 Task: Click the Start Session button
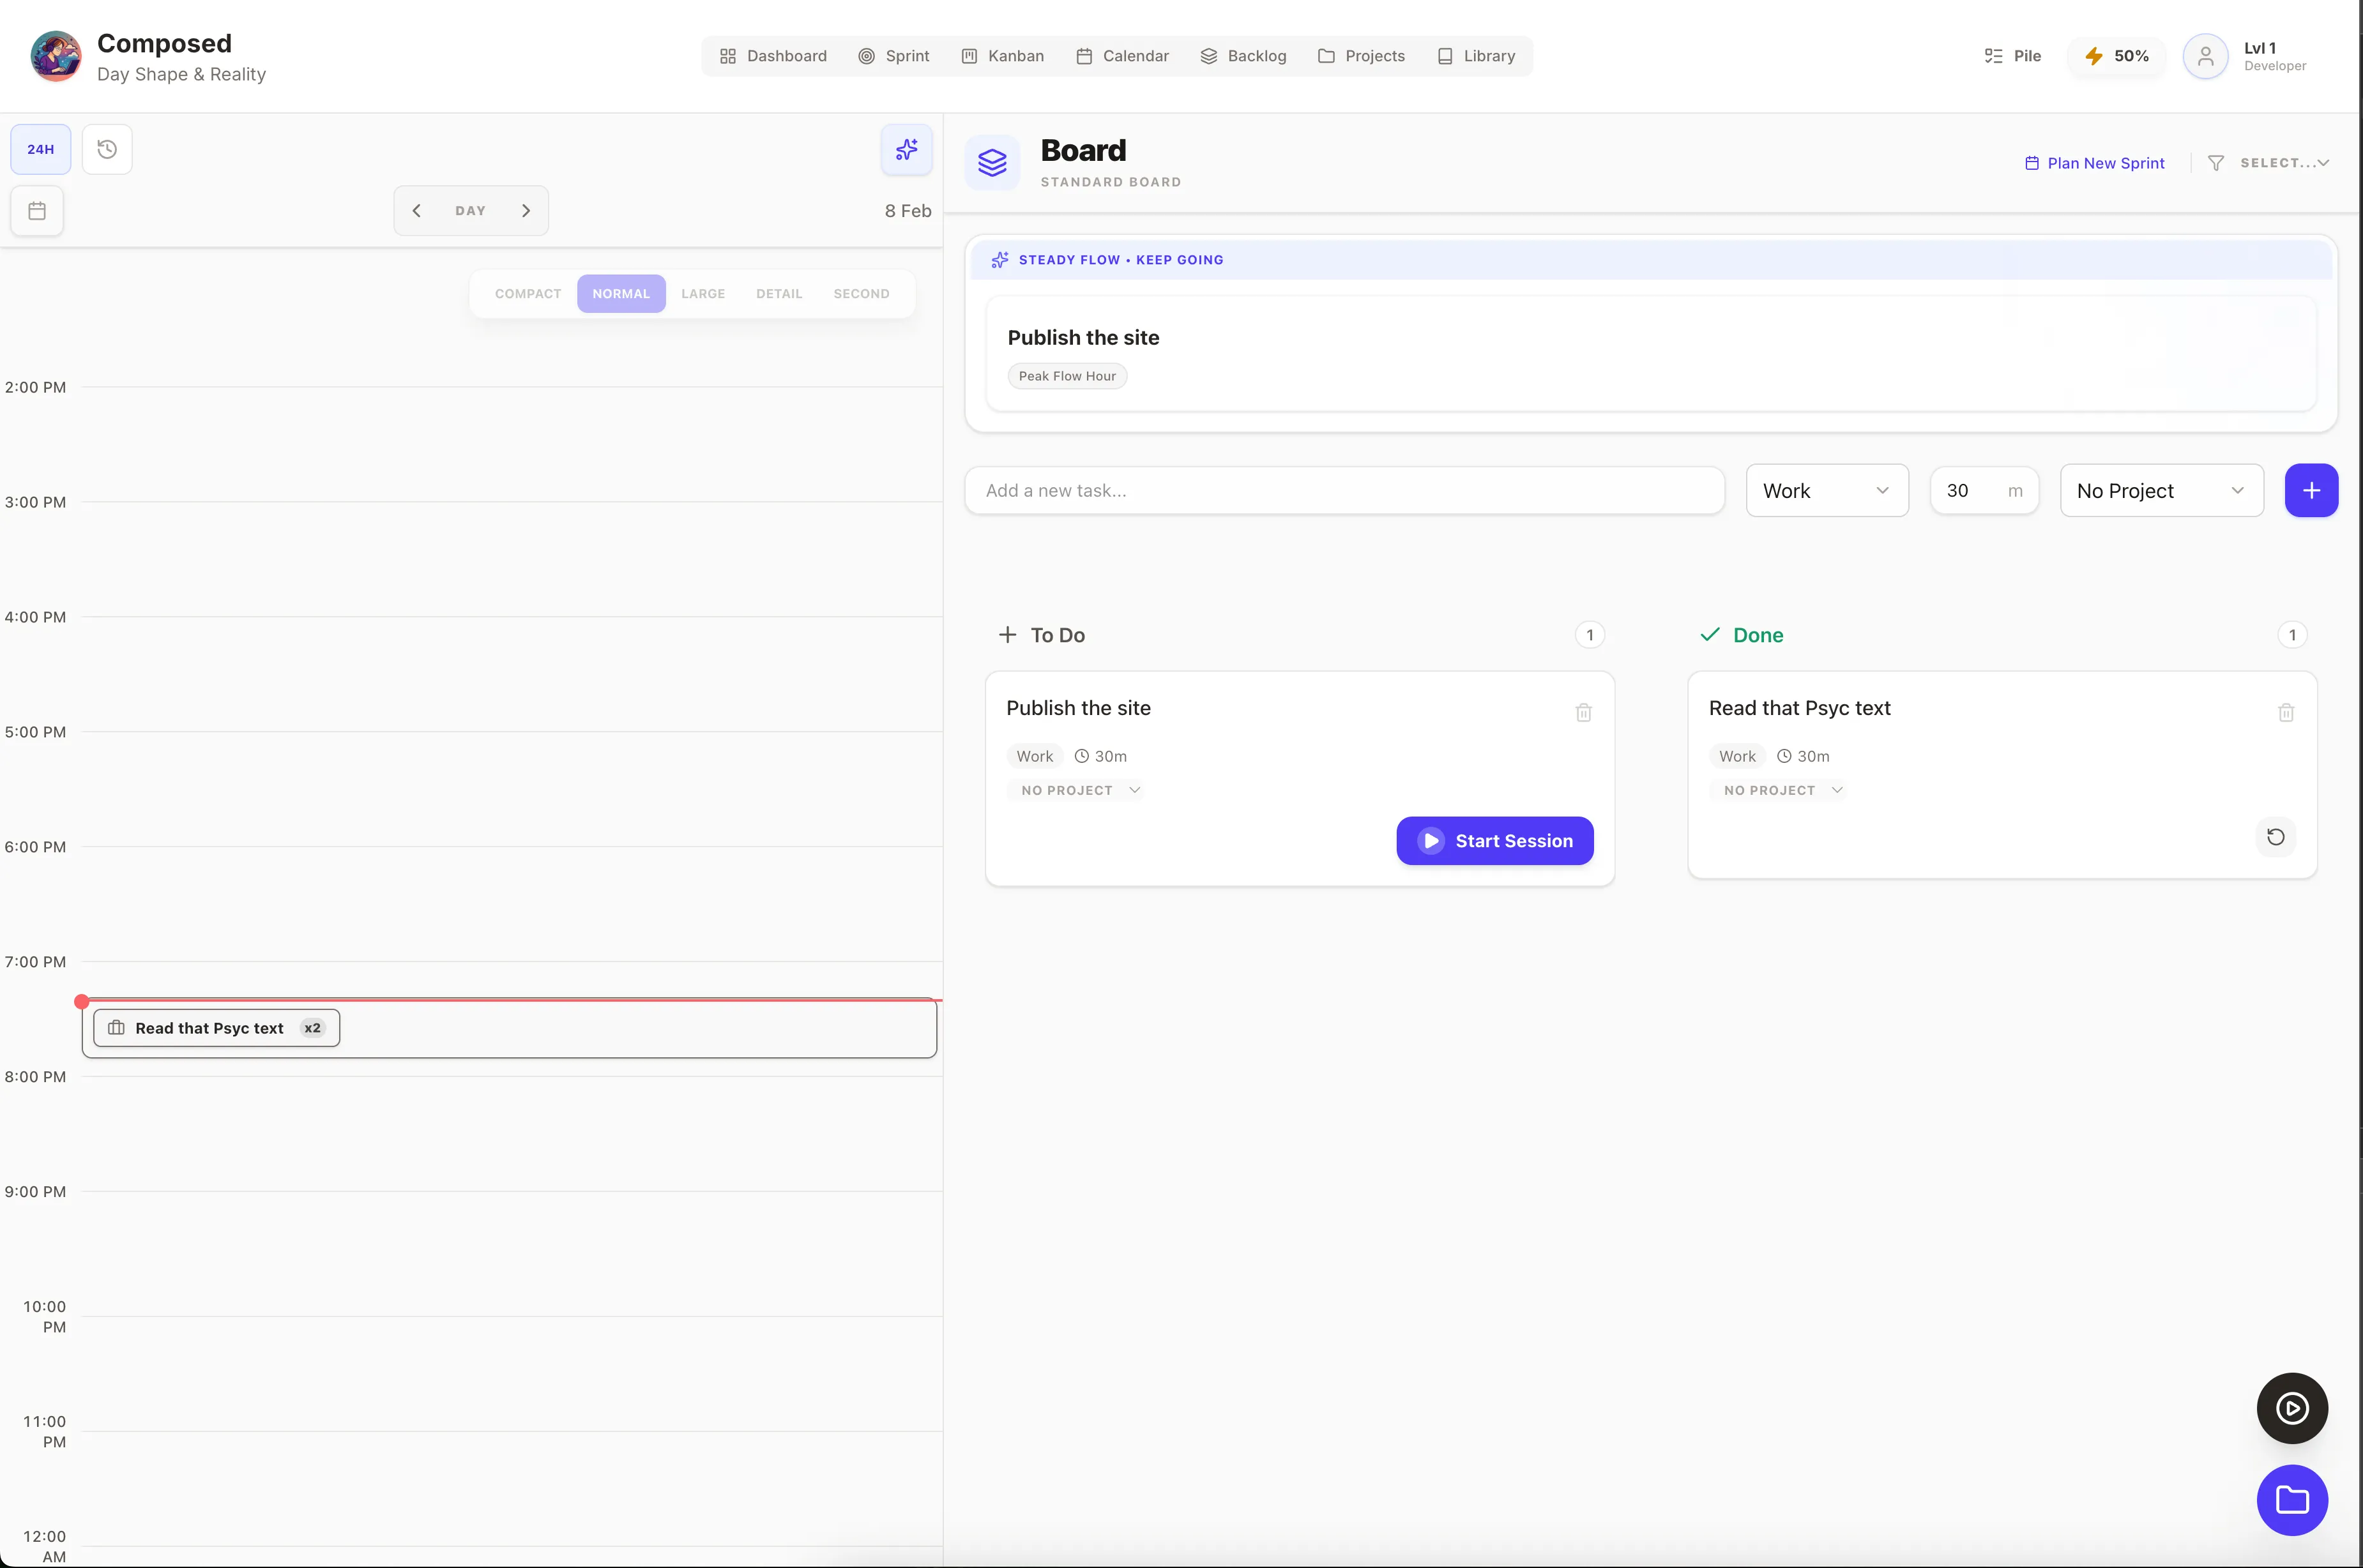pos(1494,841)
